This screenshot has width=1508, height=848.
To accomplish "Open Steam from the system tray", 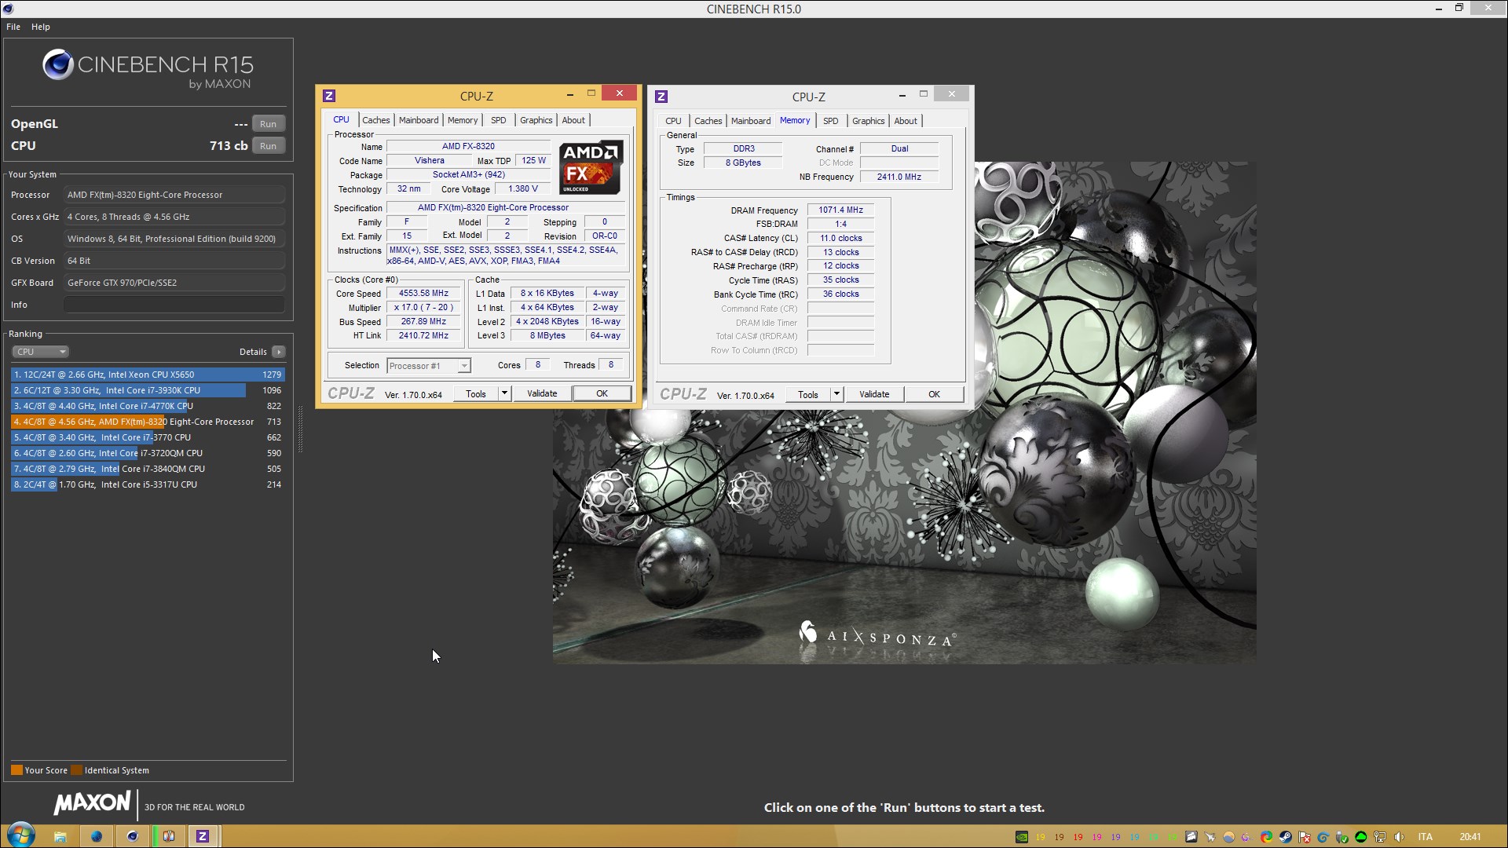I will (1285, 837).
